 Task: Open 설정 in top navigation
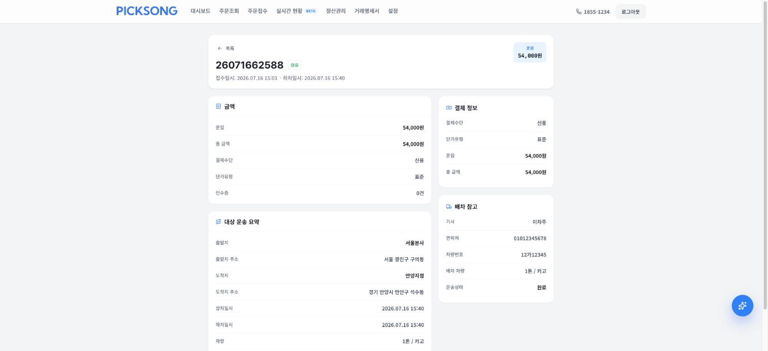393,11
